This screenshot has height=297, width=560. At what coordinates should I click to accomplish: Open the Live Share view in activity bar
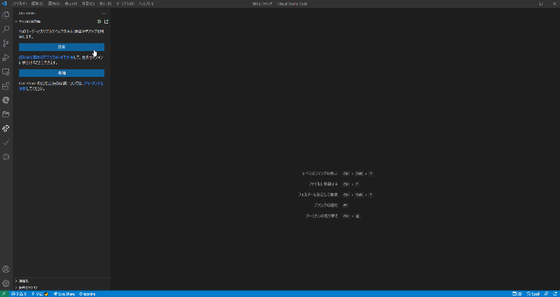coord(6,129)
